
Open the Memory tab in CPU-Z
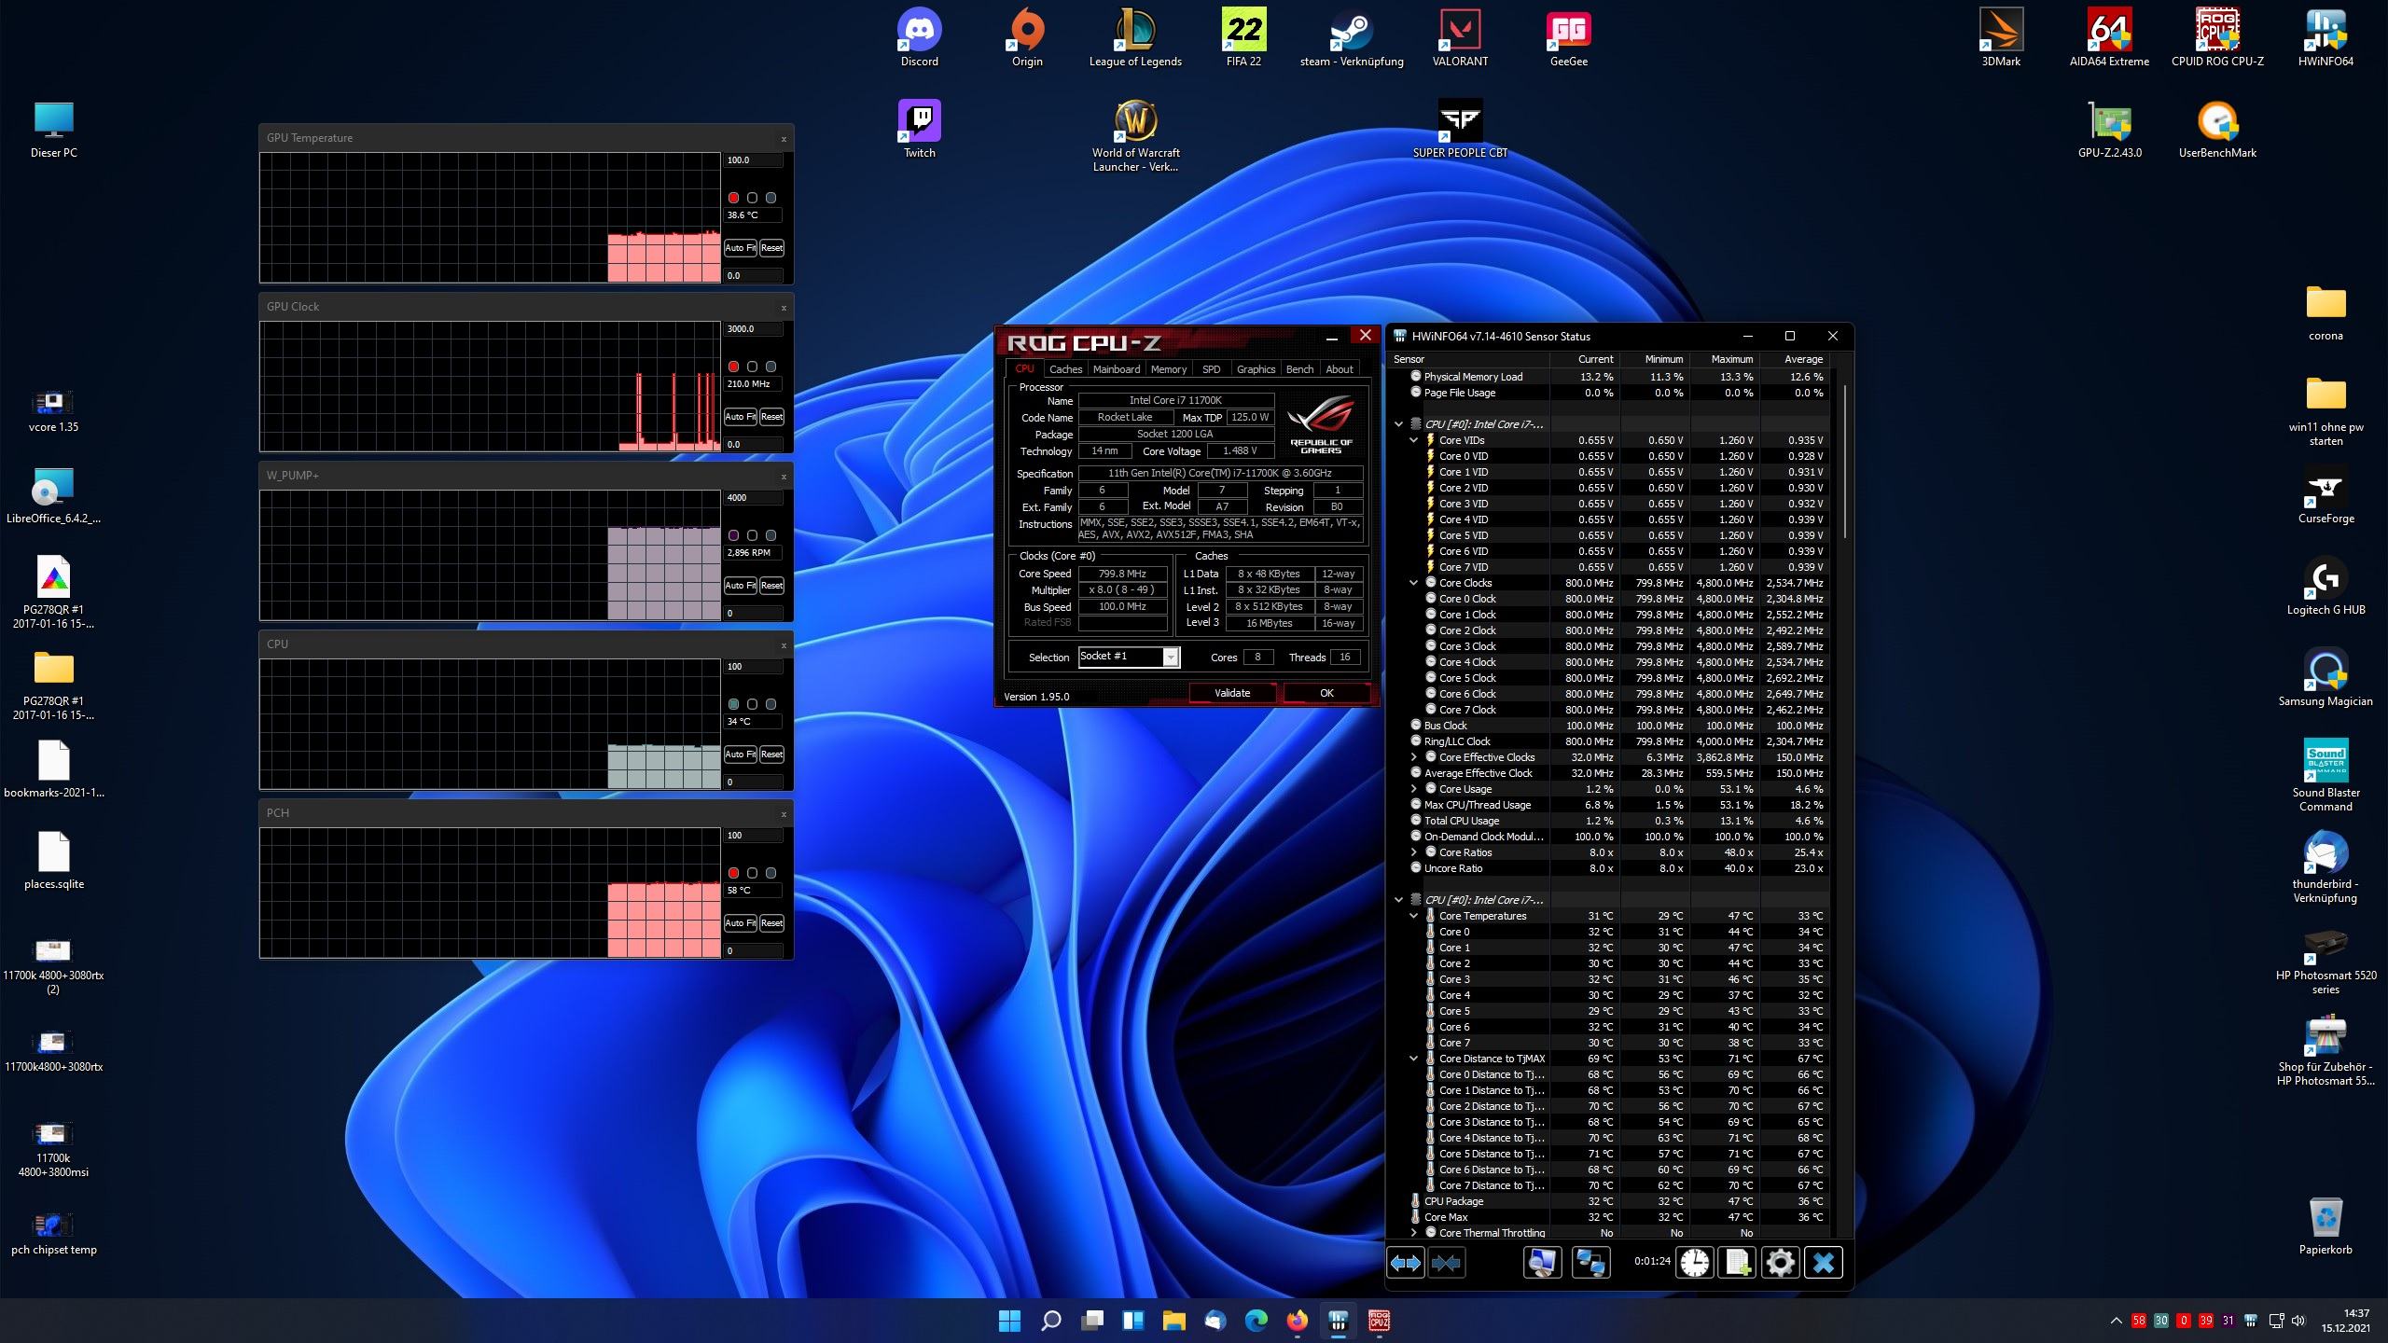point(1168,369)
